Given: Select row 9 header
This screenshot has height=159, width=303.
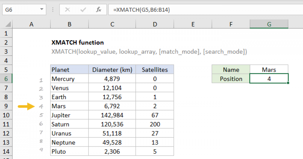Looking at the screenshot, I should pos(6,106).
